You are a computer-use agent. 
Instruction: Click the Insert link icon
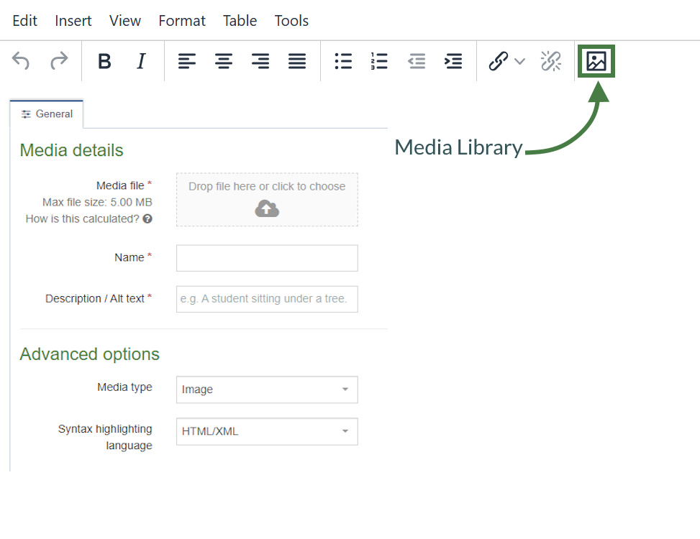point(499,61)
